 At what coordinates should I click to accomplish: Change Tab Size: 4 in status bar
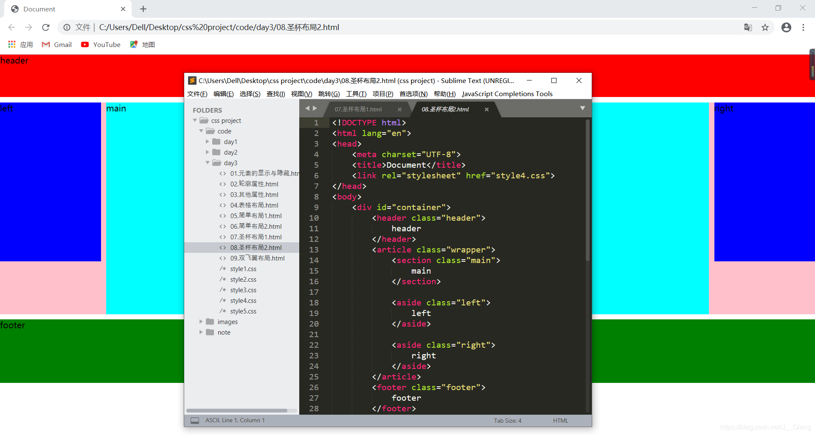point(508,421)
